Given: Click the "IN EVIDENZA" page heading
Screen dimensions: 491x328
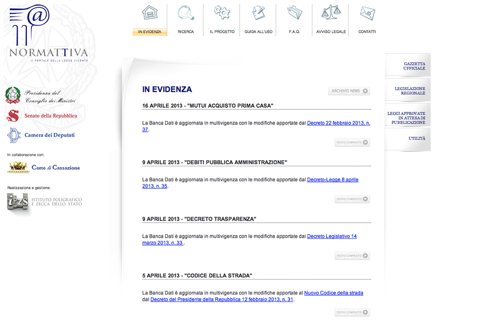Looking at the screenshot, I should point(167,89).
